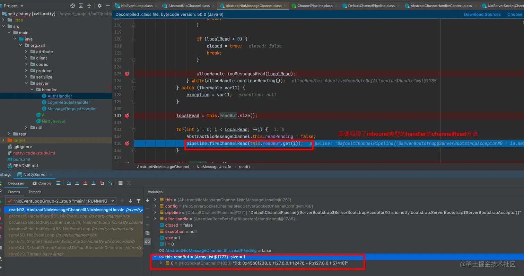Click Step Out in debugger toolbar

pyautogui.click(x=94, y=183)
